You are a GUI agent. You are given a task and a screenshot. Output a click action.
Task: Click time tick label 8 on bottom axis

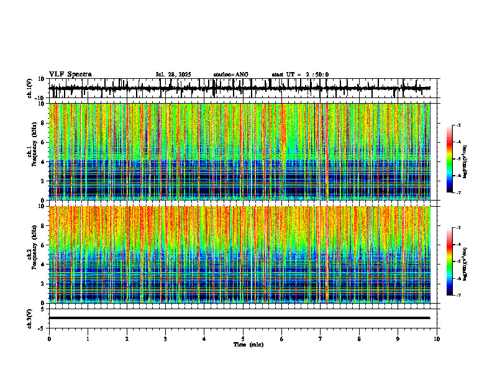click(359, 339)
